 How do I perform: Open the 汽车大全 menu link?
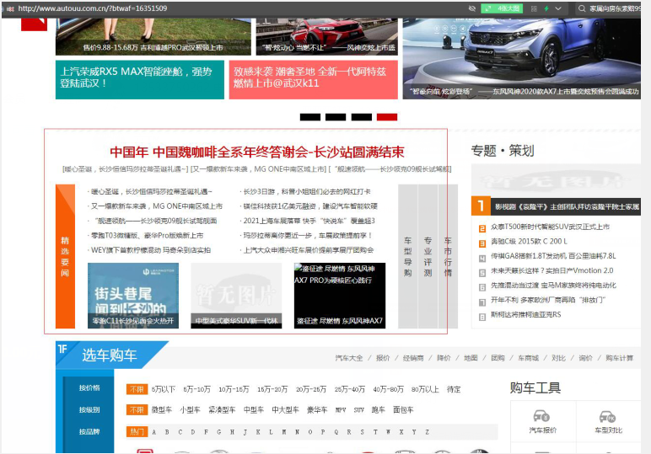pos(349,358)
